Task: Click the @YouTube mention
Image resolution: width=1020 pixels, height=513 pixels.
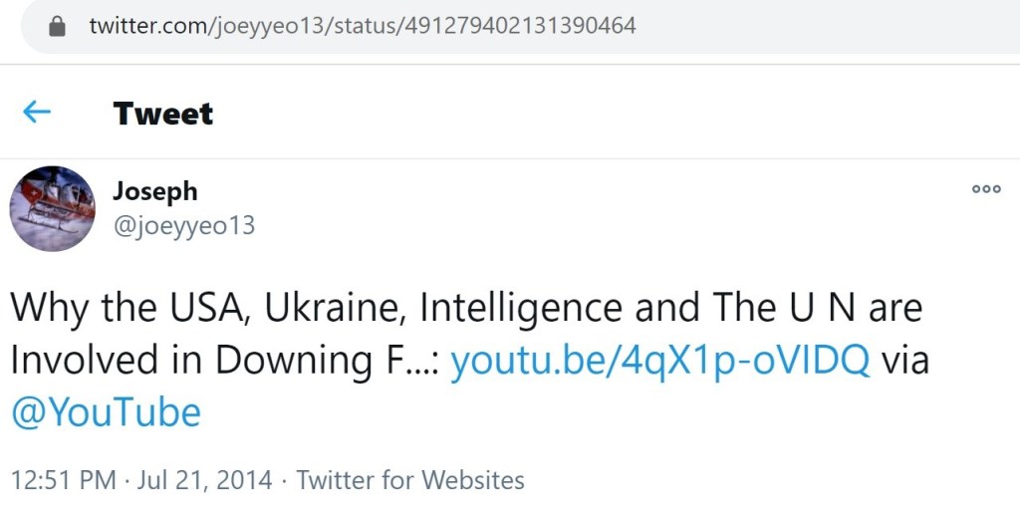Action: point(106,410)
